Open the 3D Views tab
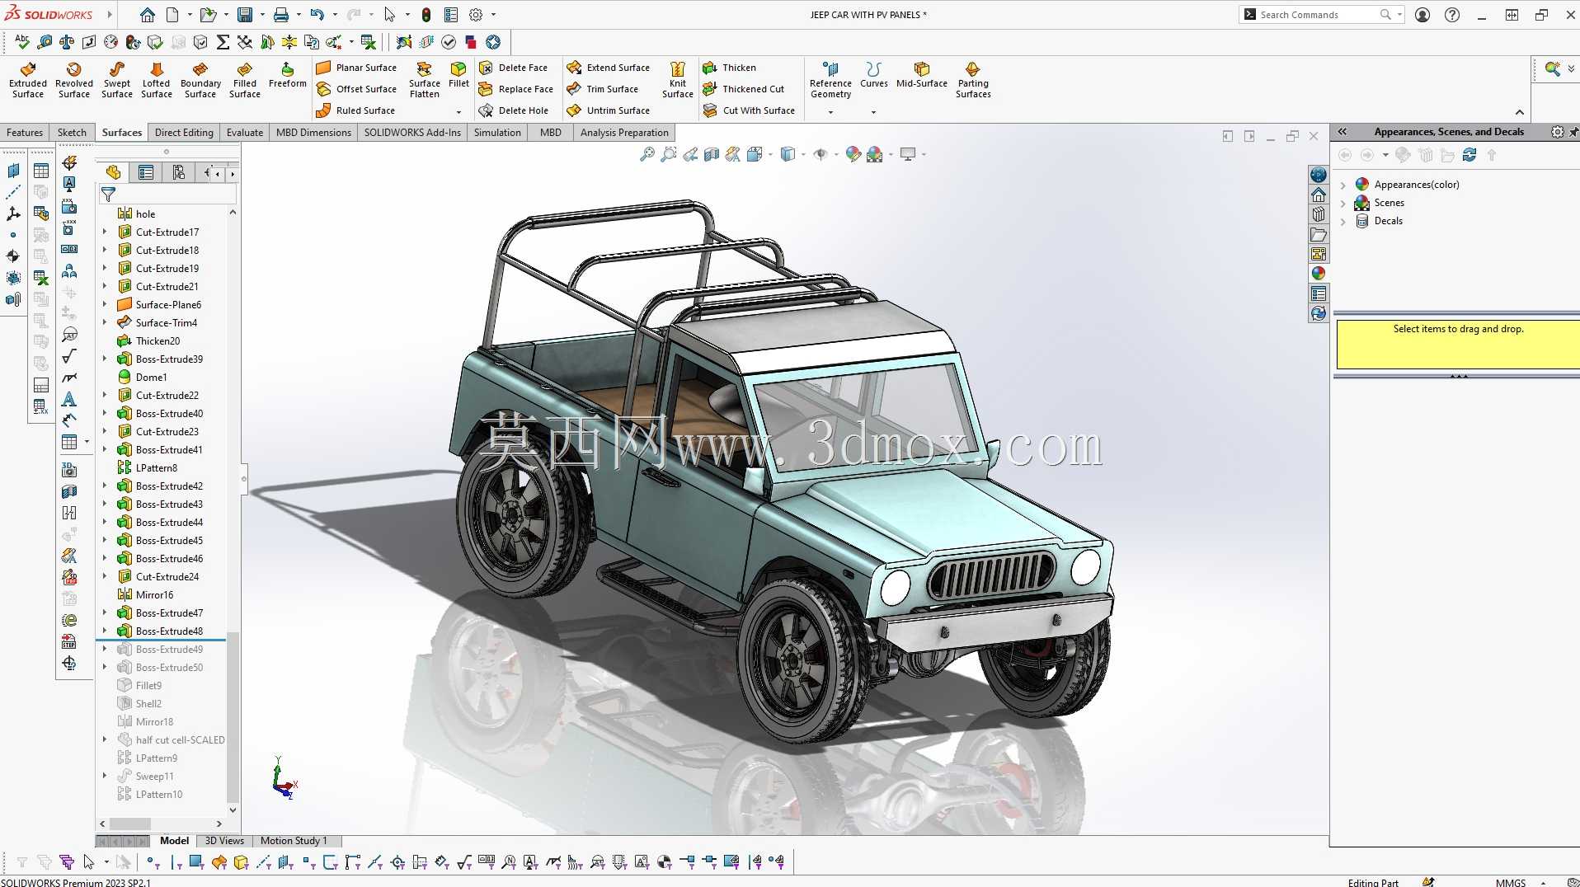1580x887 pixels. (x=224, y=841)
